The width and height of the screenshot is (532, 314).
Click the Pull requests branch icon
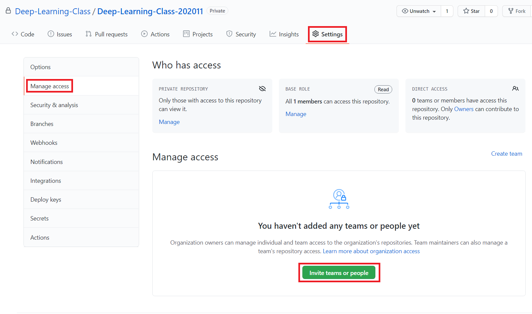click(88, 34)
